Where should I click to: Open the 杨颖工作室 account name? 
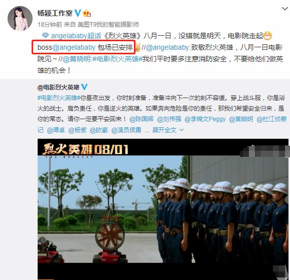coord(55,13)
